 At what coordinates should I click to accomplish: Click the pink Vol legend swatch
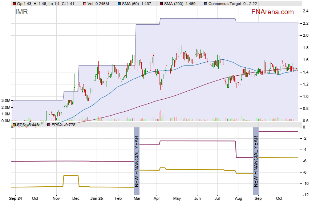click(85, 3)
